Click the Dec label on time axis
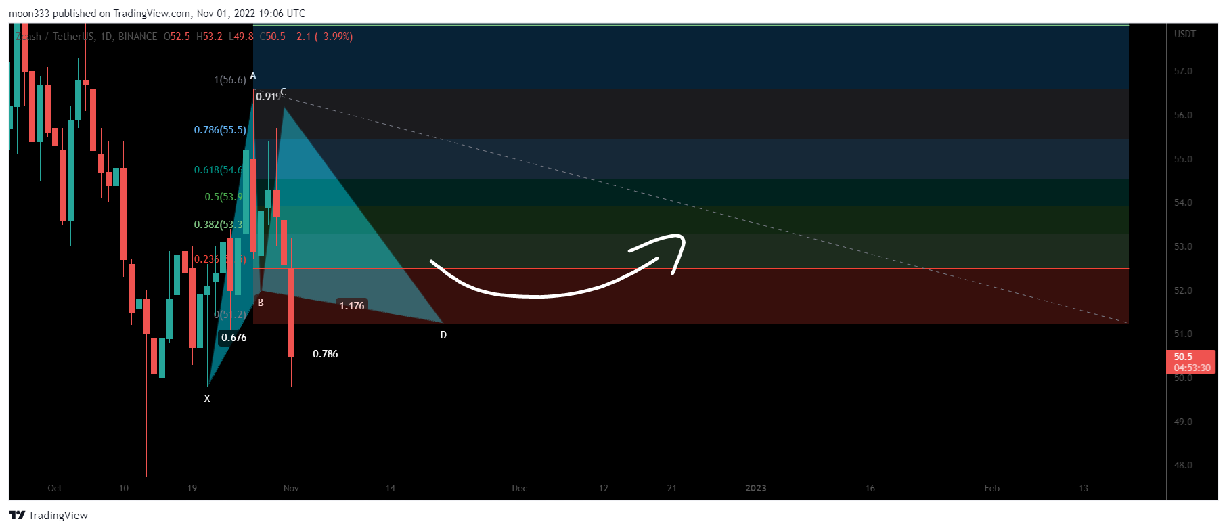The image size is (1227, 530). point(519,488)
